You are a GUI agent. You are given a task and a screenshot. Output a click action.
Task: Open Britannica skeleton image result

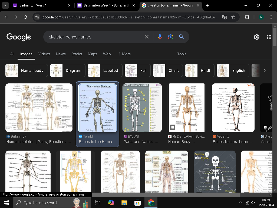pyautogui.click(x=39, y=108)
